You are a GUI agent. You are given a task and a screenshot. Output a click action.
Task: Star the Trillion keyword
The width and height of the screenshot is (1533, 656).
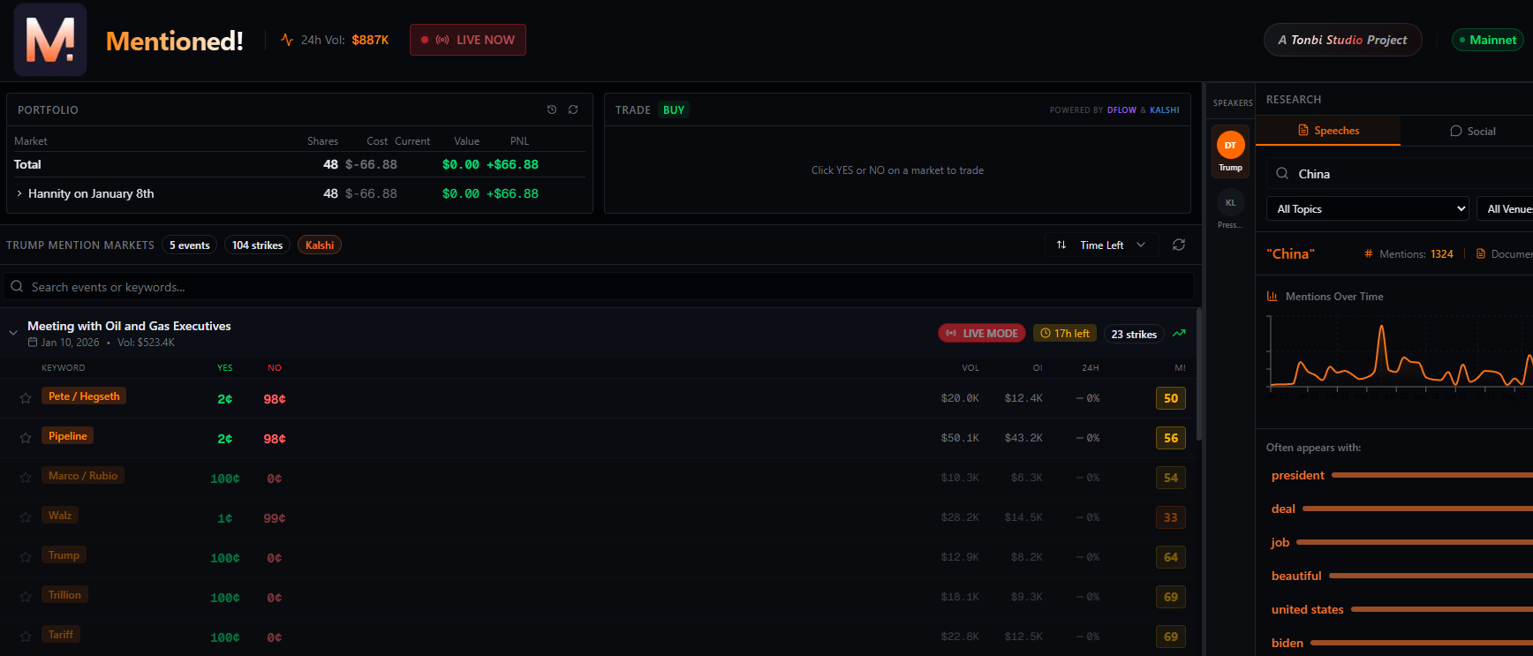click(x=26, y=597)
